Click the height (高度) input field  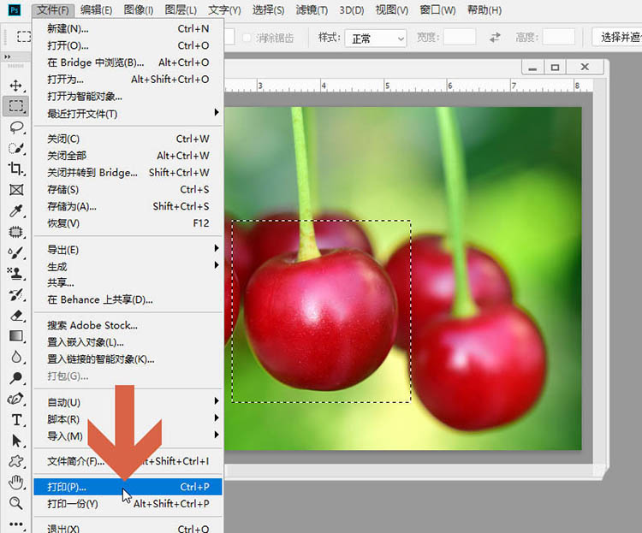pyautogui.click(x=559, y=38)
